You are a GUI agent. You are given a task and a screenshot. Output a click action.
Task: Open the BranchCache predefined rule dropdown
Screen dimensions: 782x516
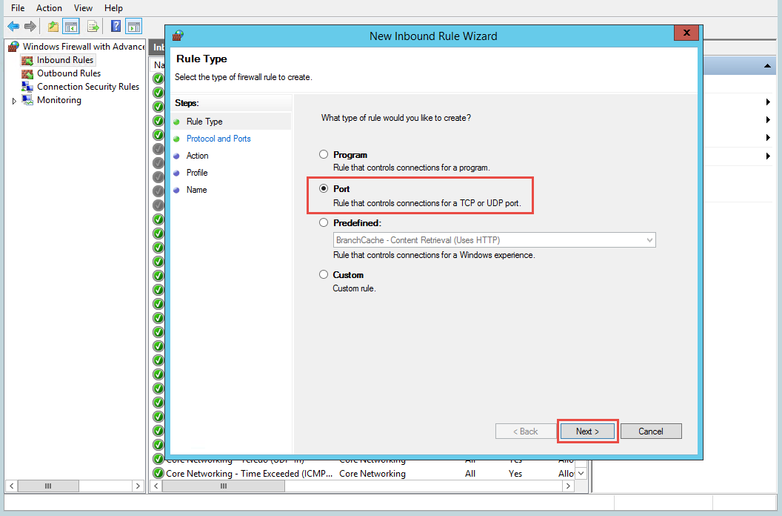(x=494, y=239)
